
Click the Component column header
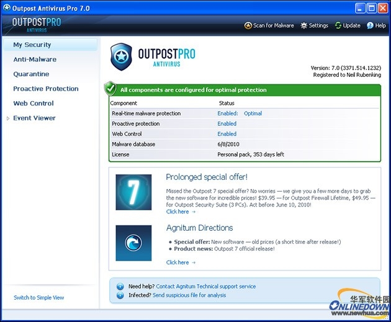click(x=124, y=103)
